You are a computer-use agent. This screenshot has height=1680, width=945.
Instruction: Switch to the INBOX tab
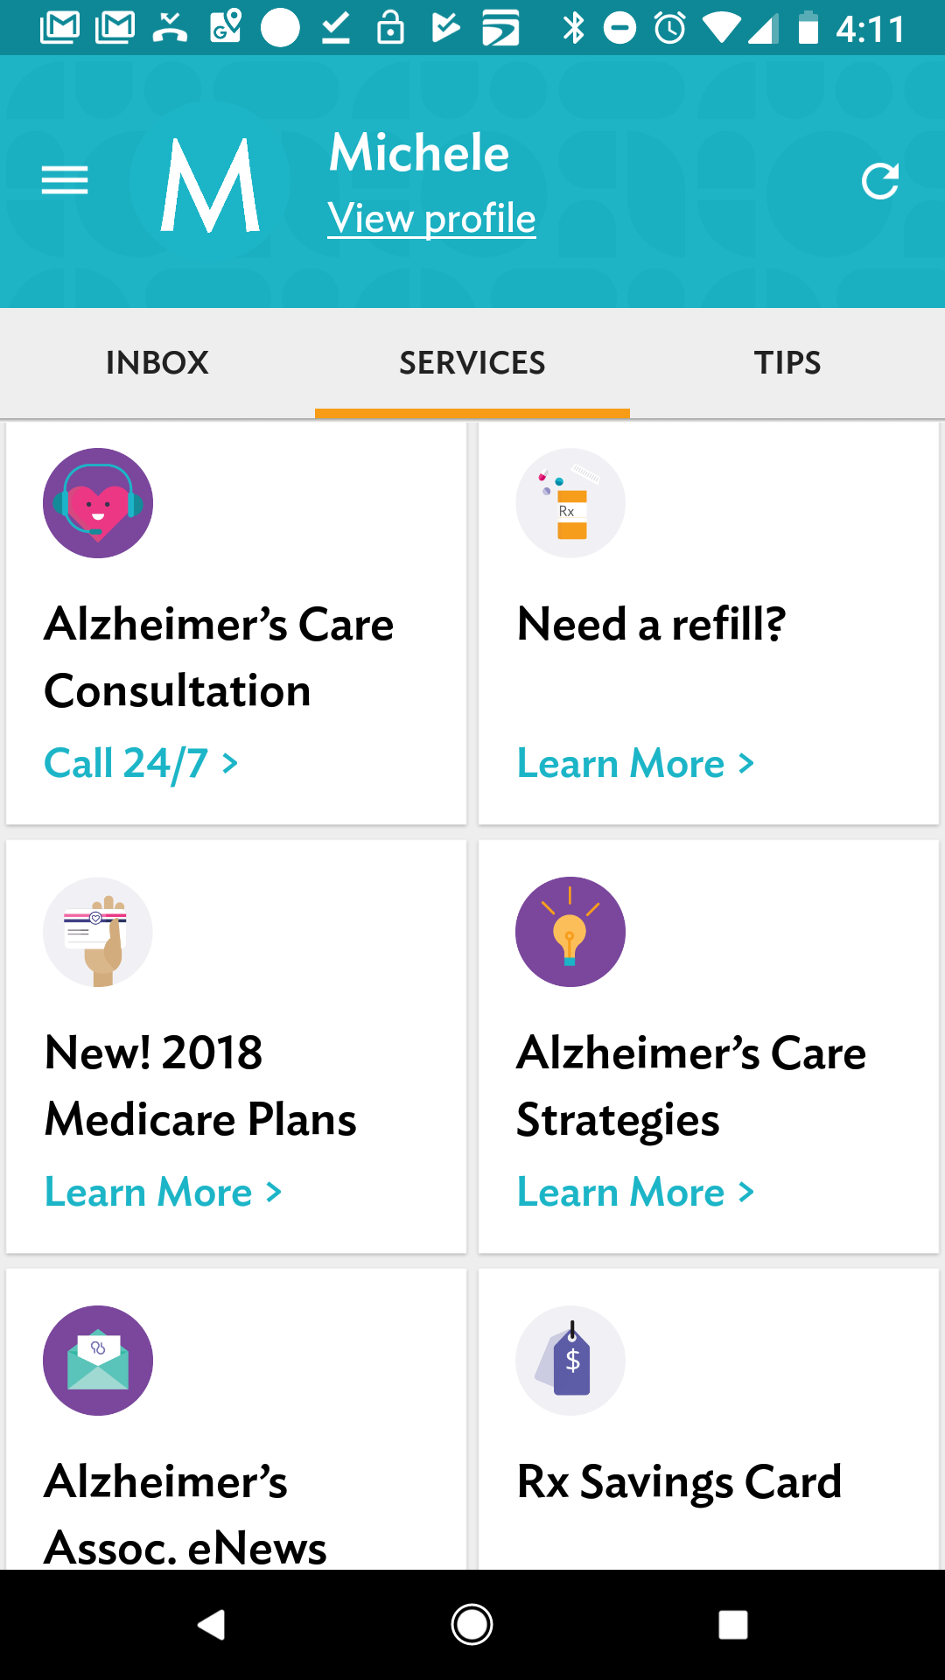157,363
